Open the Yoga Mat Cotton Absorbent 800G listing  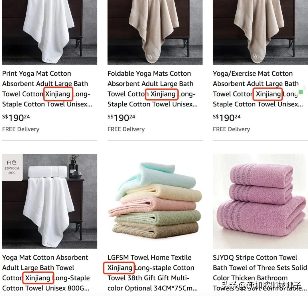click(x=46, y=273)
